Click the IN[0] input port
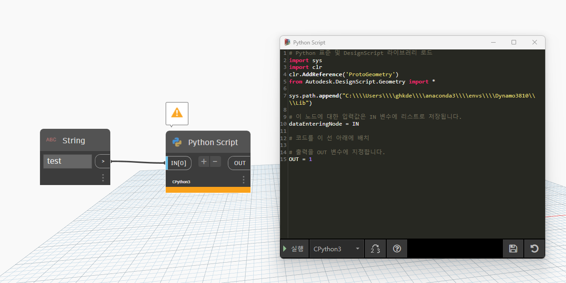 point(179,163)
